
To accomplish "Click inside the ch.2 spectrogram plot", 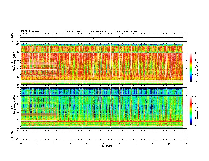I will point(102,108).
